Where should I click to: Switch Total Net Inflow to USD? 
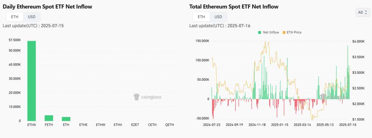pos(218,17)
